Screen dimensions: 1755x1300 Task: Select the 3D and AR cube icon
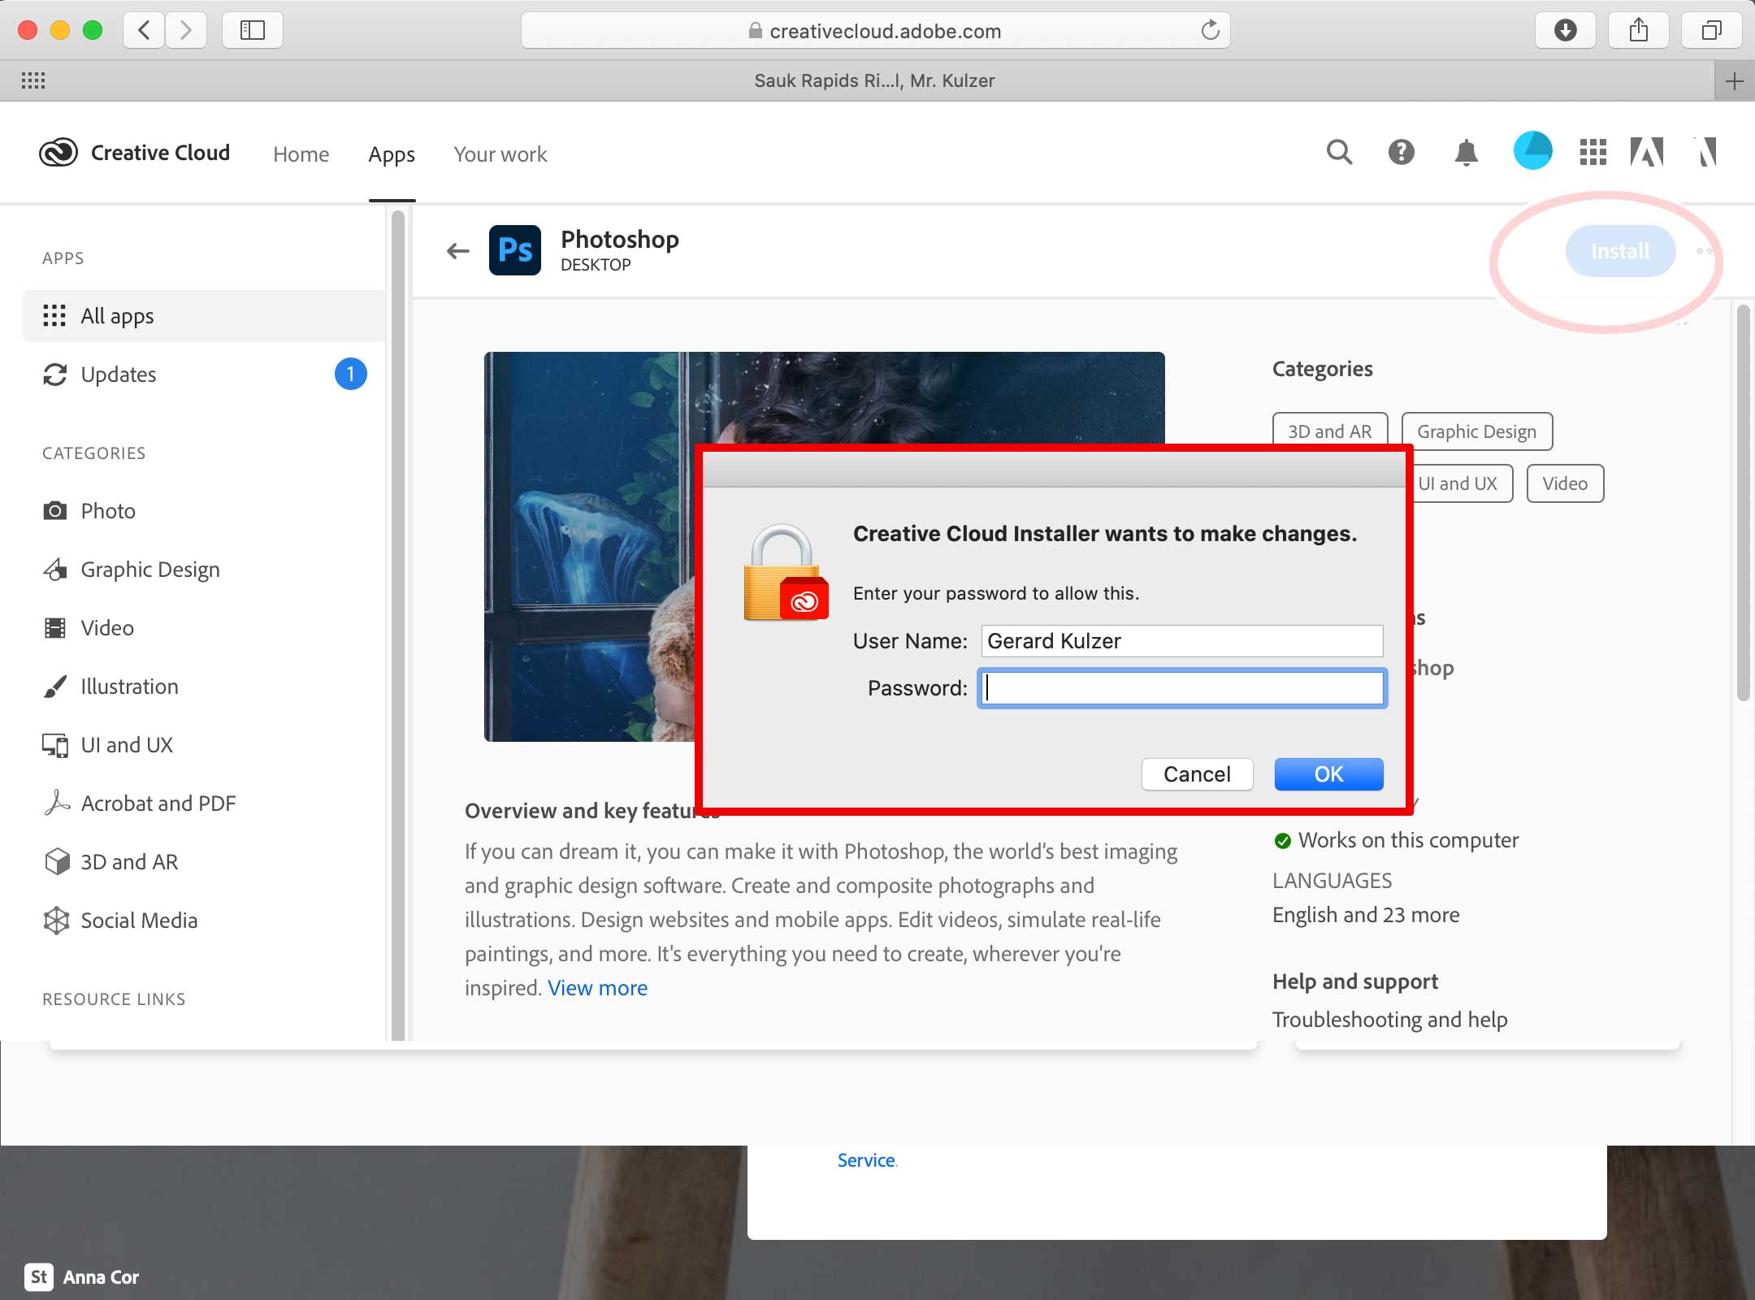(x=57, y=861)
